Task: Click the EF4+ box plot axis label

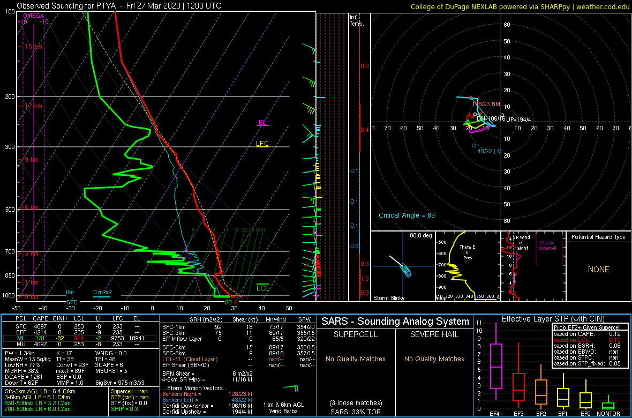Action: click(495, 414)
